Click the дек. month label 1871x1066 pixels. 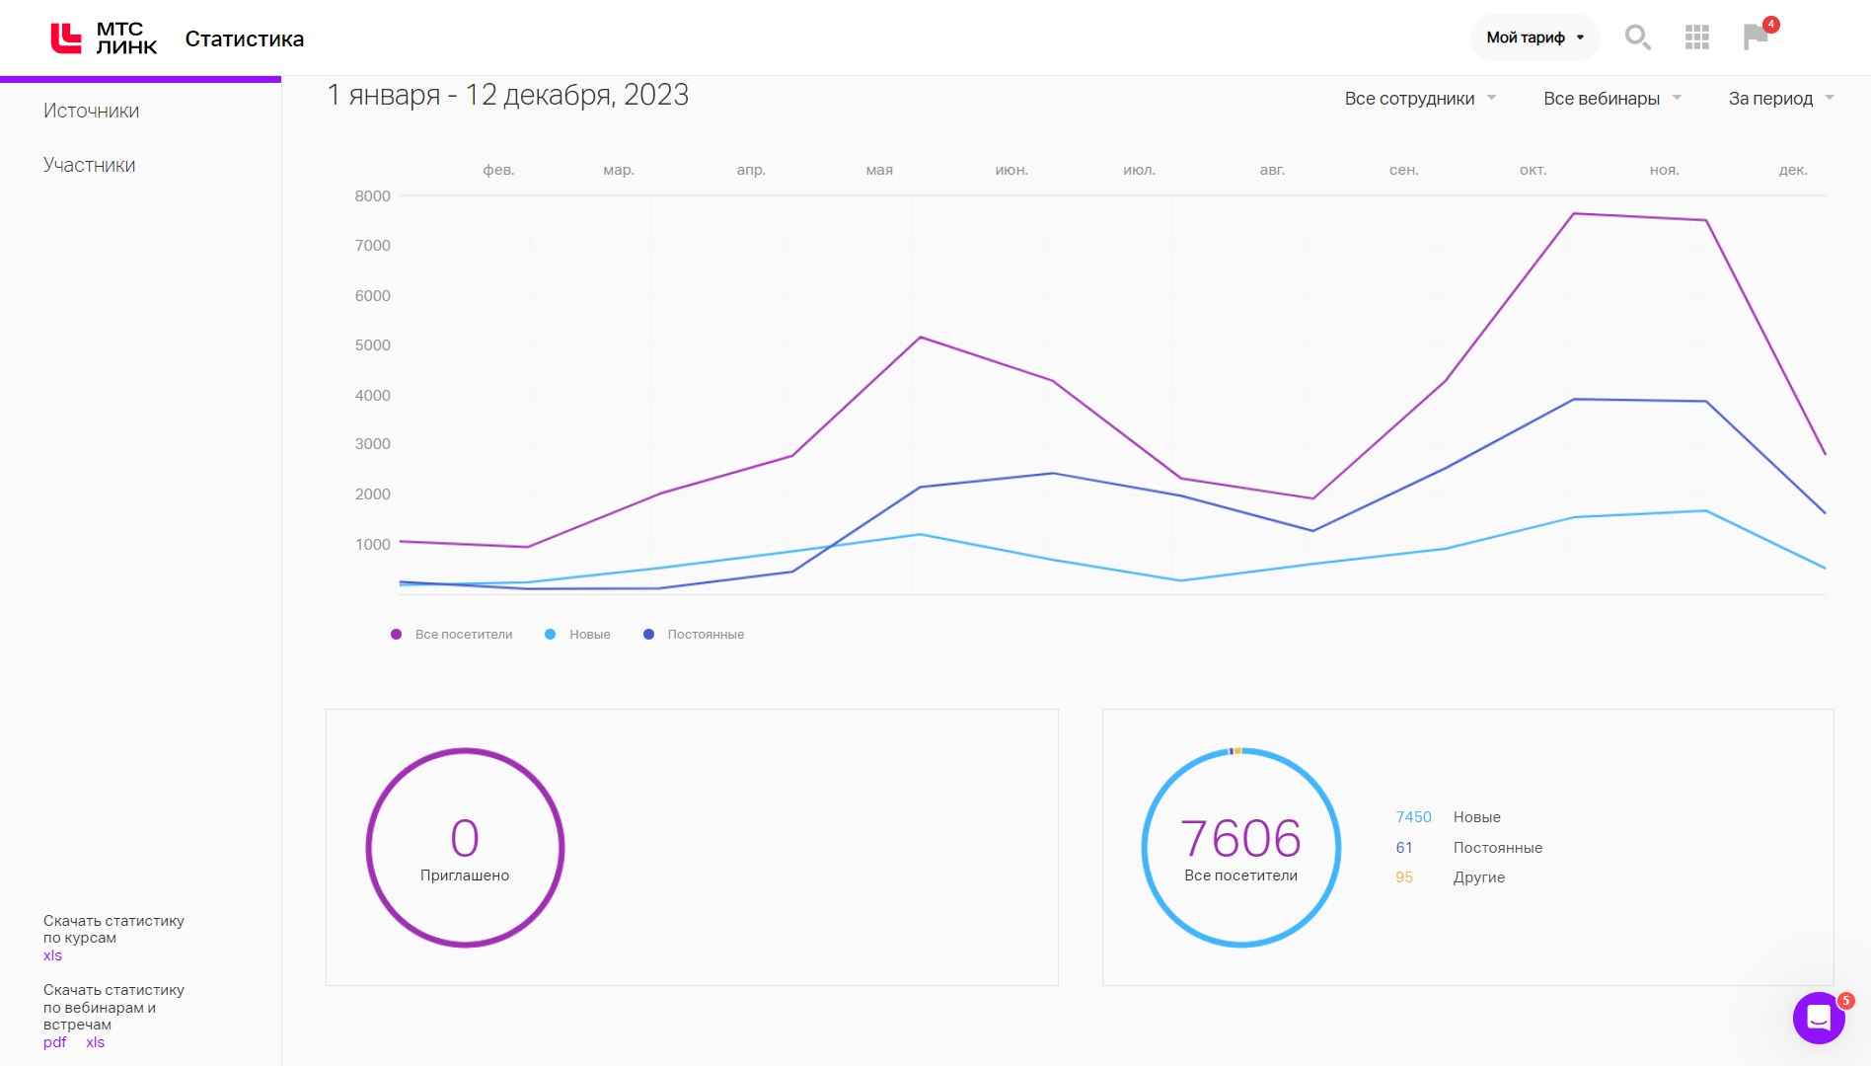click(x=1793, y=170)
